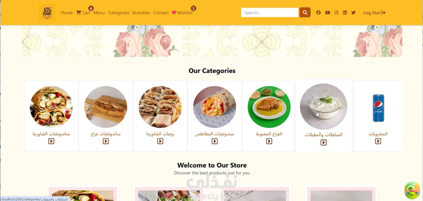This screenshot has height=201, width=423.
Task: Open the Categories nav link
Action: [119, 13]
